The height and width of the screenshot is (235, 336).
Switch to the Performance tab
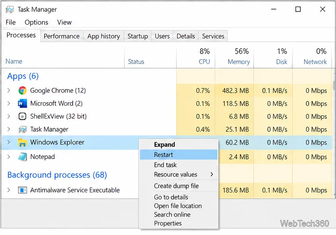point(62,36)
